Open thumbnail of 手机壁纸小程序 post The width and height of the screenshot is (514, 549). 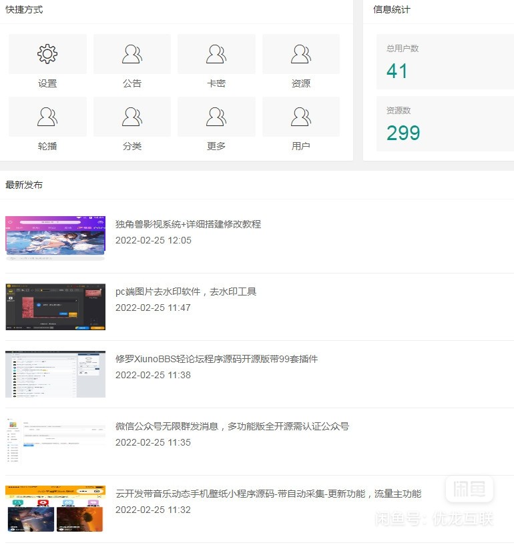[x=55, y=508]
